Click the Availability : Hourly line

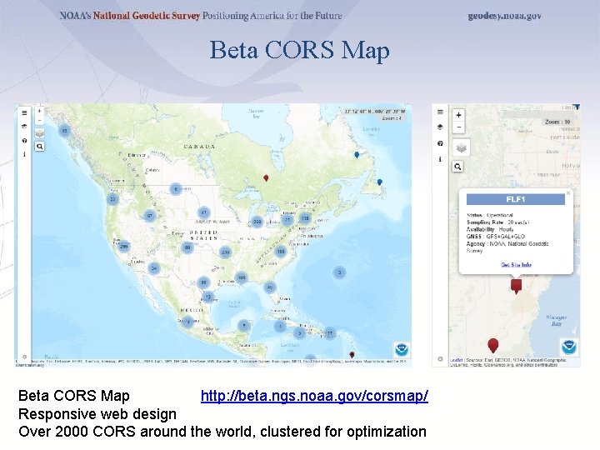click(x=490, y=229)
